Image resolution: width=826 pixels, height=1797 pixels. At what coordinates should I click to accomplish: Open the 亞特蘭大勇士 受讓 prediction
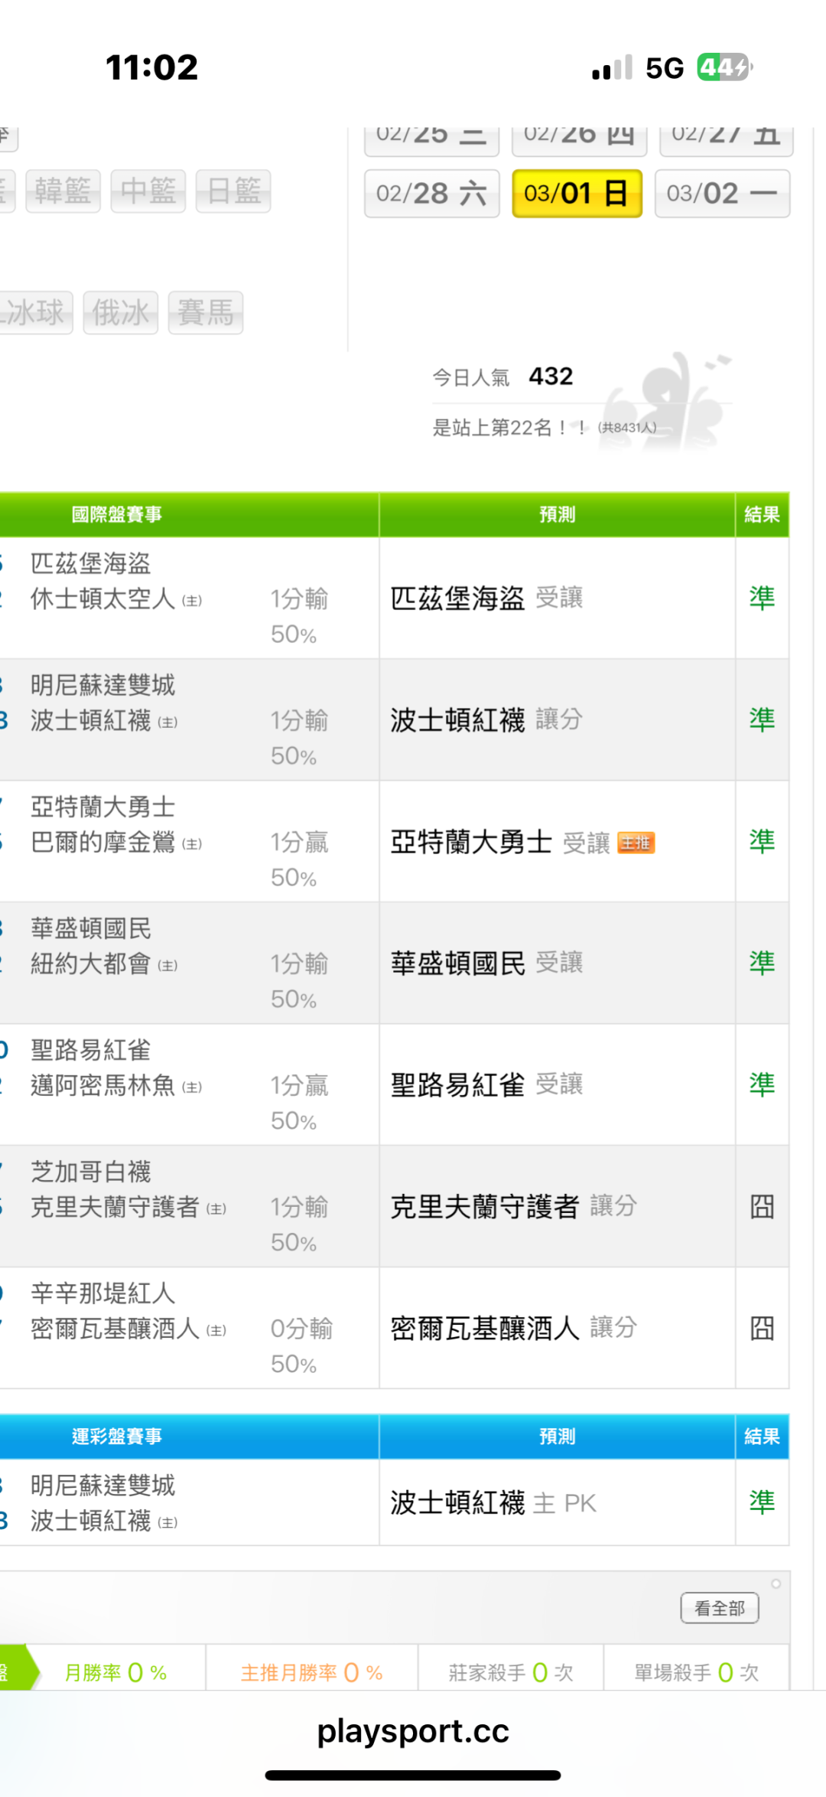click(500, 842)
